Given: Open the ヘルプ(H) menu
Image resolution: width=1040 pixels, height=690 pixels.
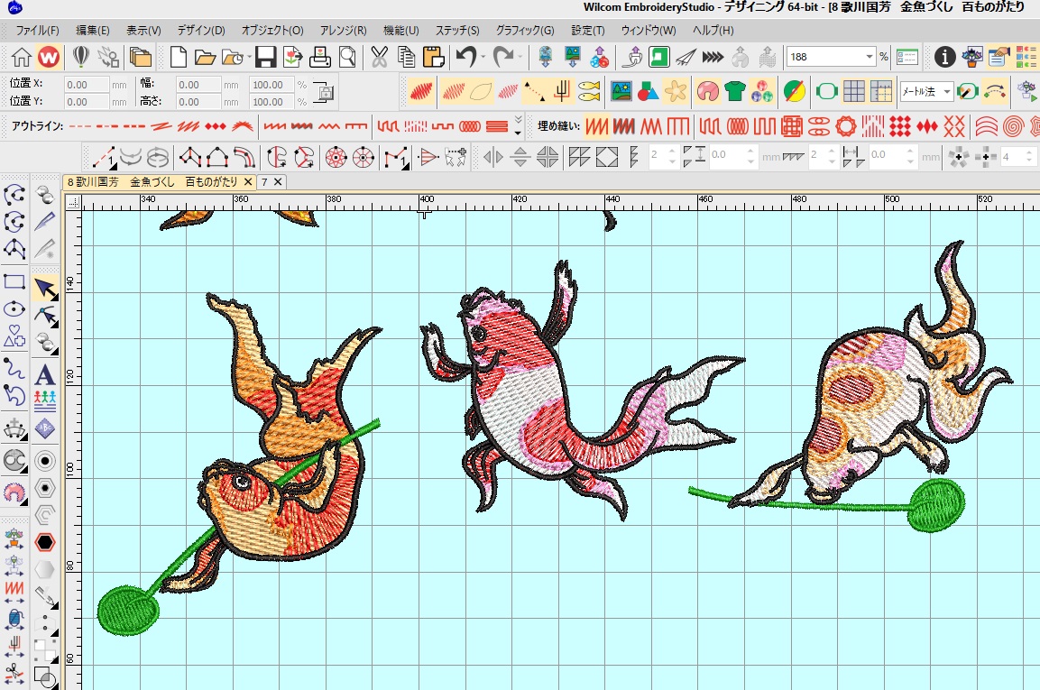Looking at the screenshot, I should point(713,30).
